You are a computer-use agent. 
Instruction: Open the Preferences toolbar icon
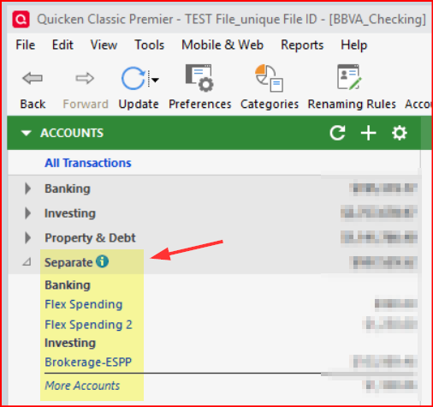(x=199, y=78)
